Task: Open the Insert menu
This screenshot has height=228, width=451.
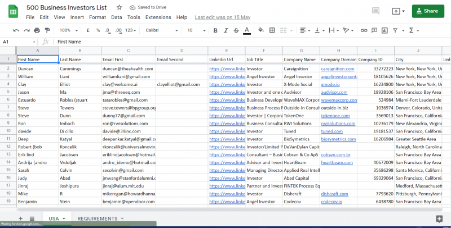Action: coord(77,17)
